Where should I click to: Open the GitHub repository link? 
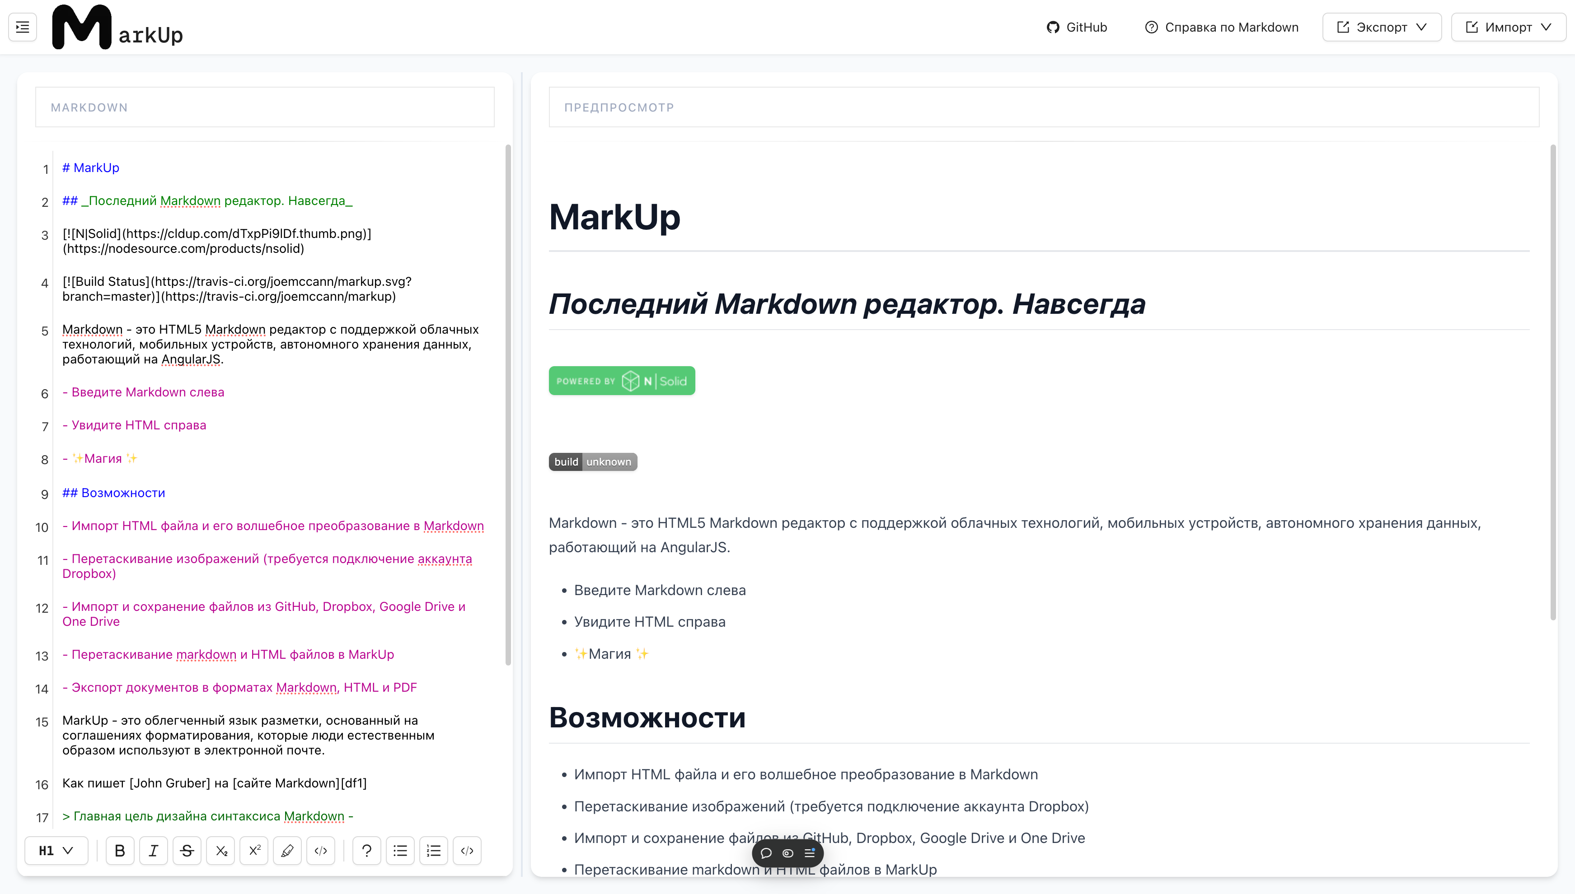click(1077, 26)
